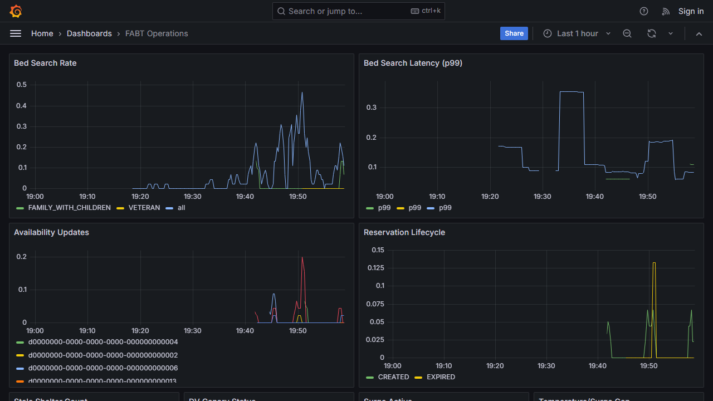Image resolution: width=713 pixels, height=401 pixels.
Task: Open the Grafana news RSS icon
Action: (665, 11)
